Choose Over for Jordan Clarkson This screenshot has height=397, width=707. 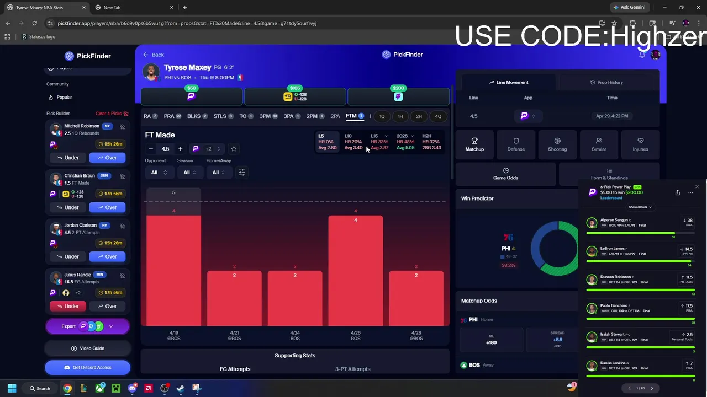click(x=107, y=256)
